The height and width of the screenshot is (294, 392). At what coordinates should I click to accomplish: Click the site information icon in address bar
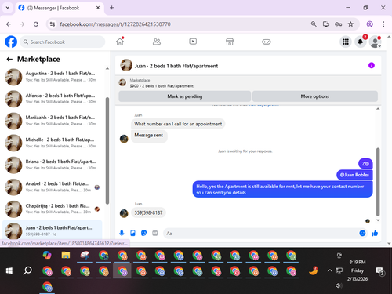click(x=53, y=24)
